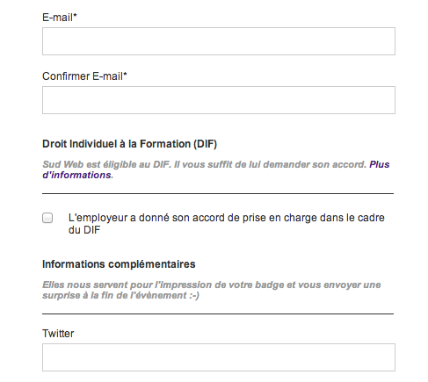The height and width of the screenshot is (382, 428).
Task: Click the Twitter input field
Action: [219, 357]
